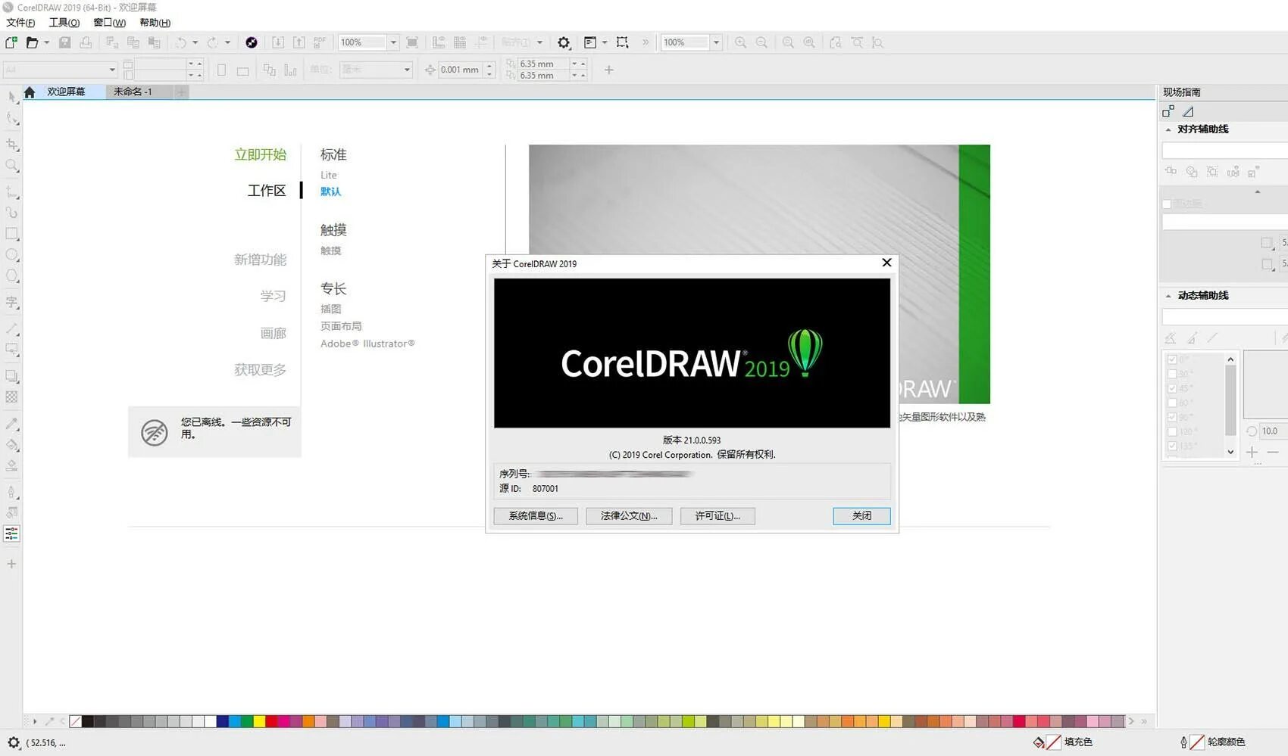Select the Polygon tool in toolbox
The image size is (1288, 756).
click(12, 276)
